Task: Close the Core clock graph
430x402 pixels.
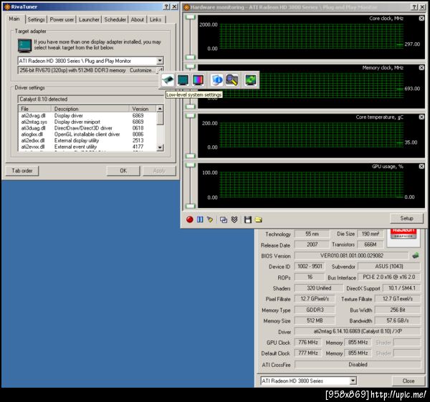Action: [x=421, y=19]
